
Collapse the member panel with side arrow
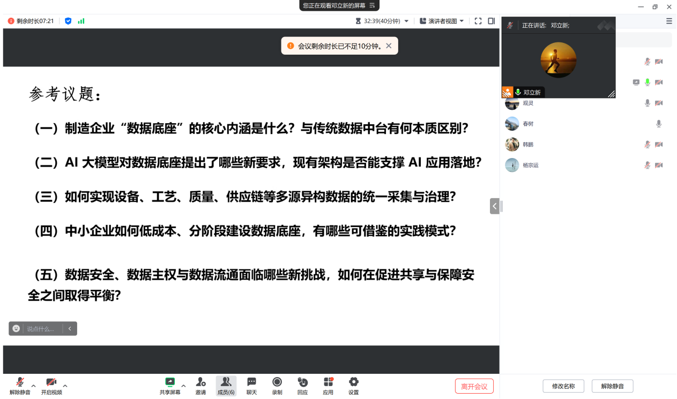pos(494,206)
